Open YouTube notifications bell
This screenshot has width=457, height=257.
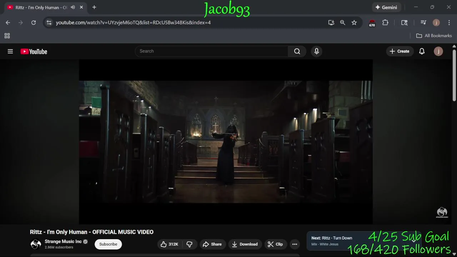click(422, 51)
